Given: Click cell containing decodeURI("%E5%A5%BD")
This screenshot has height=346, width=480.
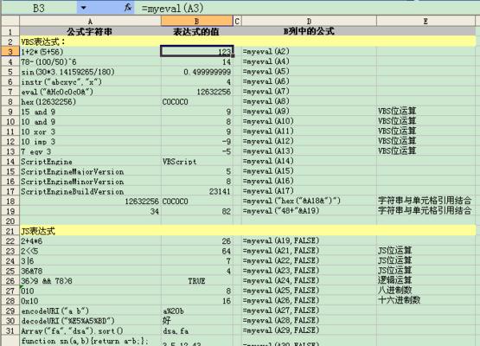Looking at the screenshot, I should click(x=90, y=321).
